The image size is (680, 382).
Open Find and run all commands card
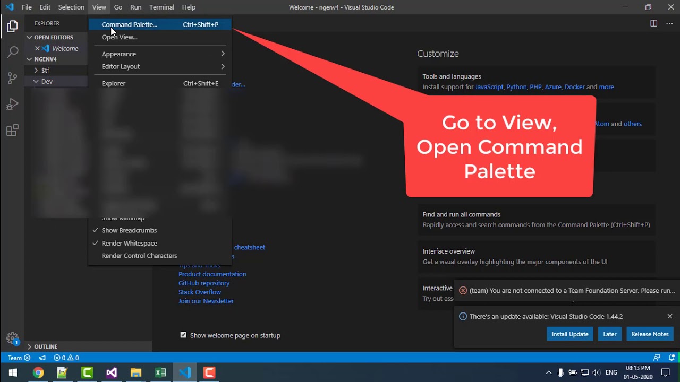tap(537, 220)
